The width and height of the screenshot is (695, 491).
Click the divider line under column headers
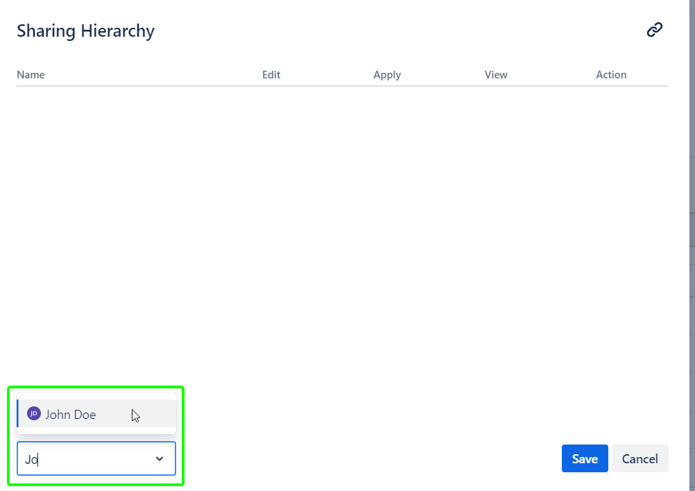[x=340, y=86]
